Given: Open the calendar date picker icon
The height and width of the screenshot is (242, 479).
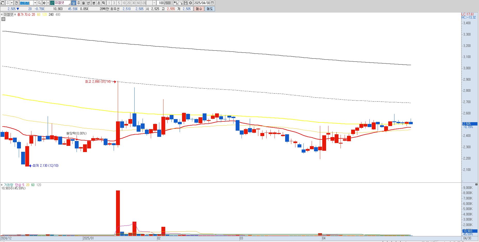Looking at the screenshot, I should click(212, 3).
